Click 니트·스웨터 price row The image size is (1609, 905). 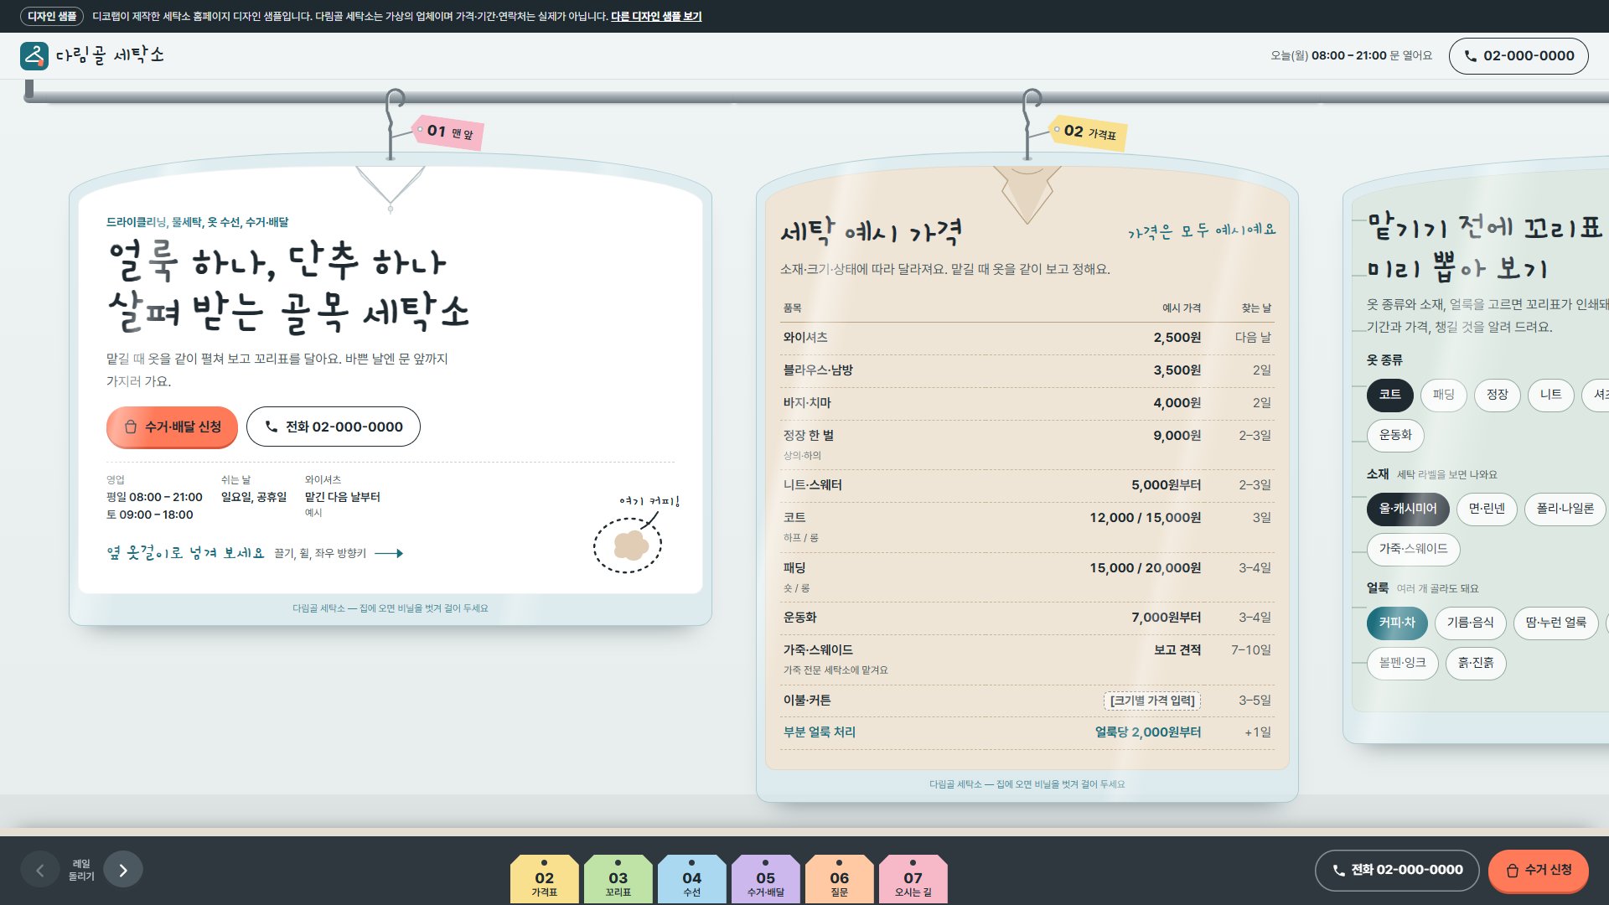coord(1027,485)
